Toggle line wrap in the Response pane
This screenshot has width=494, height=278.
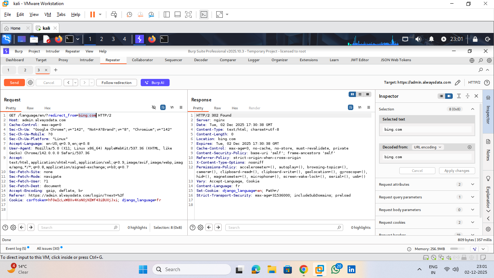350,108
